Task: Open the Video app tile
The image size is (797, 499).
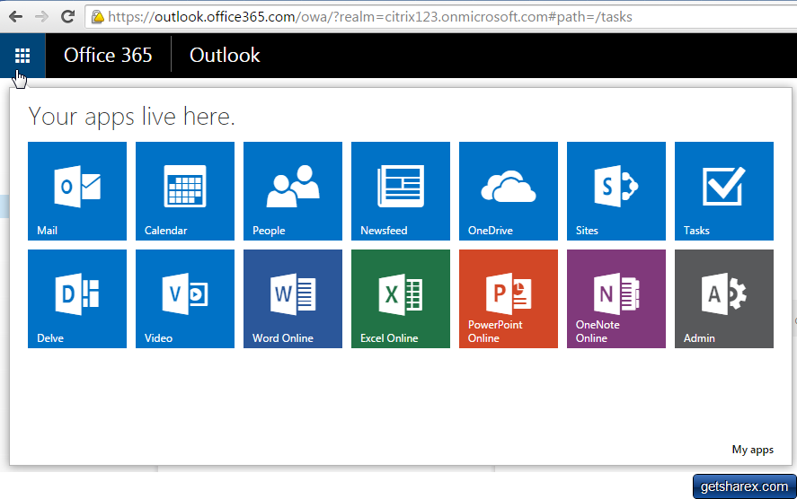Action: coord(185,298)
